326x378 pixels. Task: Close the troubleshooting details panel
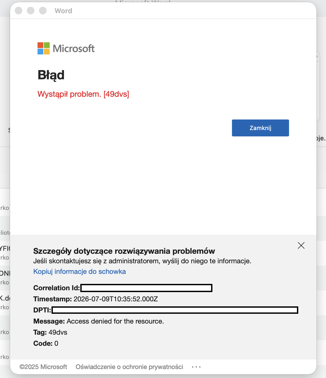pos(301,246)
